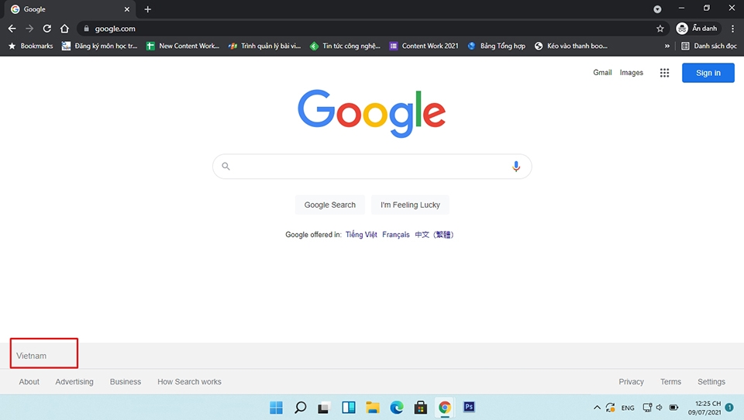Image resolution: width=744 pixels, height=420 pixels.
Task: Start voice search with microphone icon
Action: click(516, 166)
